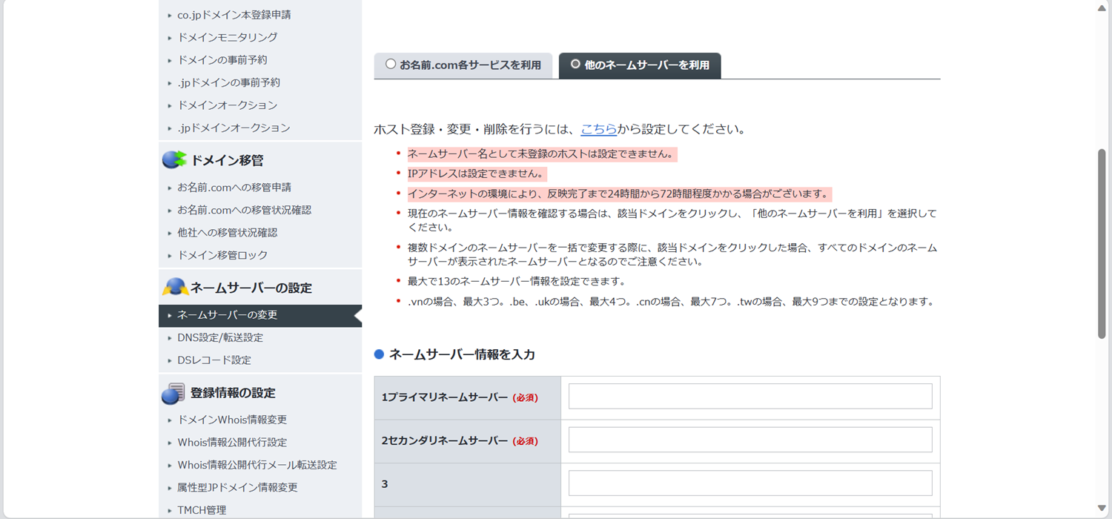1112x519 pixels.
Task: Open お名前.comへの移管申請
Action: pos(234,188)
